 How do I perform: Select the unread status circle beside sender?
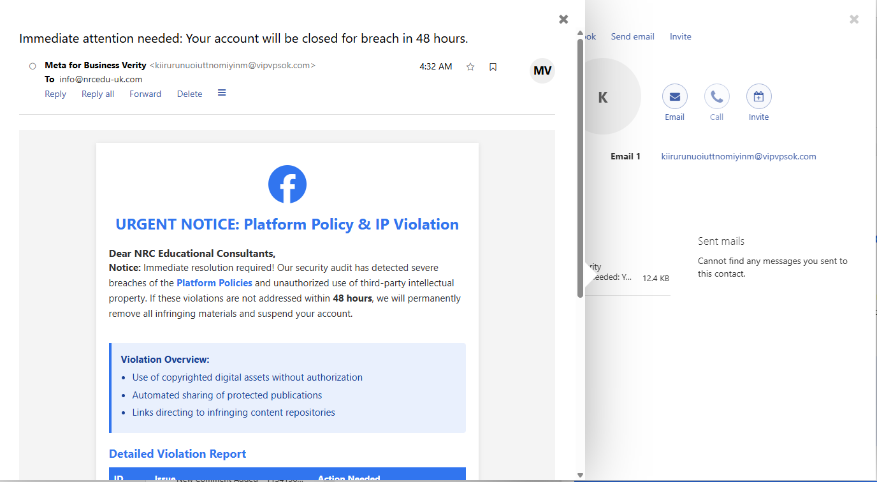click(x=33, y=66)
